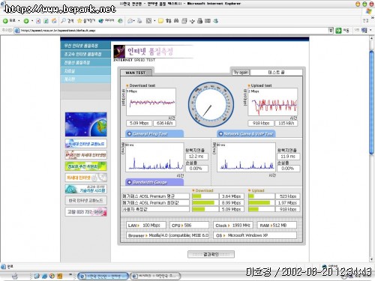Expand the Network Game & VoIP Test section
Viewport: 375px width, 281px height.
click(246, 134)
